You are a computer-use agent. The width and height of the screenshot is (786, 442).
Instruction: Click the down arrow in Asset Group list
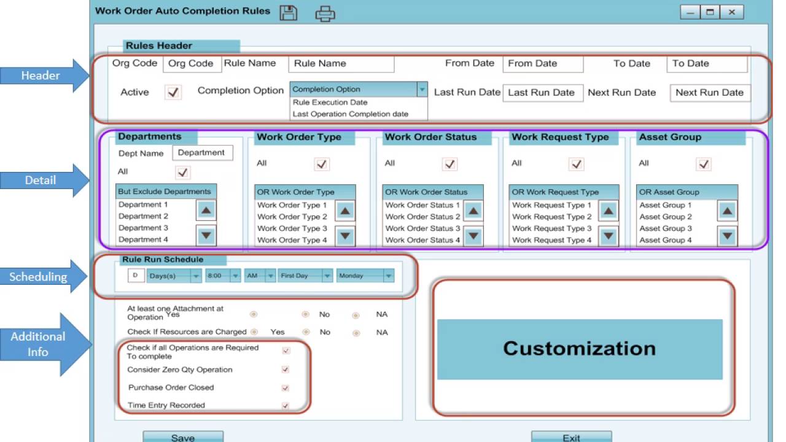click(x=728, y=236)
